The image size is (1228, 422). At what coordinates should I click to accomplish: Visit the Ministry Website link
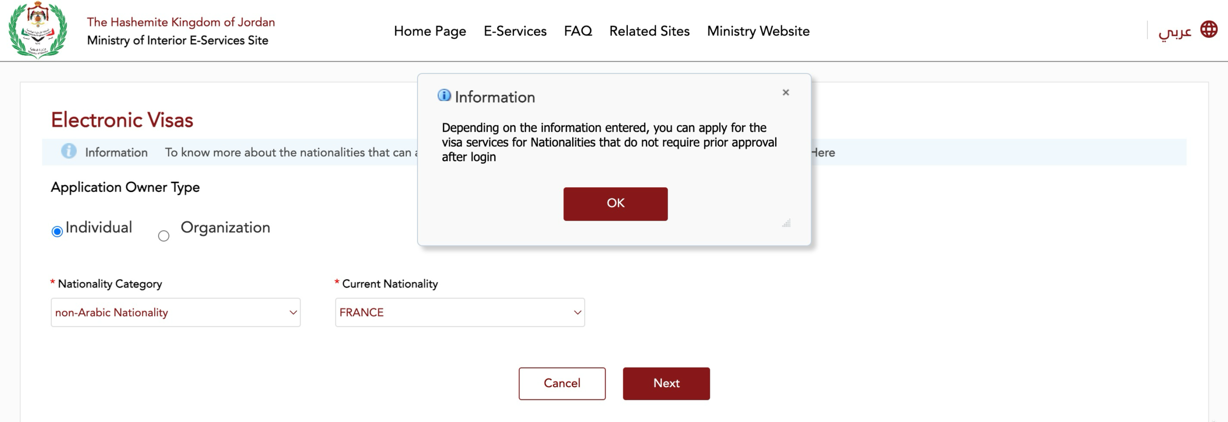(758, 31)
